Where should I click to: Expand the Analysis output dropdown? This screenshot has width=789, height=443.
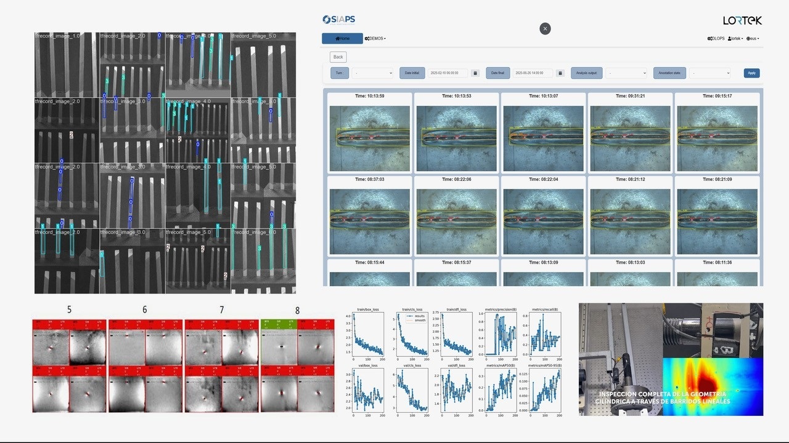pos(626,73)
